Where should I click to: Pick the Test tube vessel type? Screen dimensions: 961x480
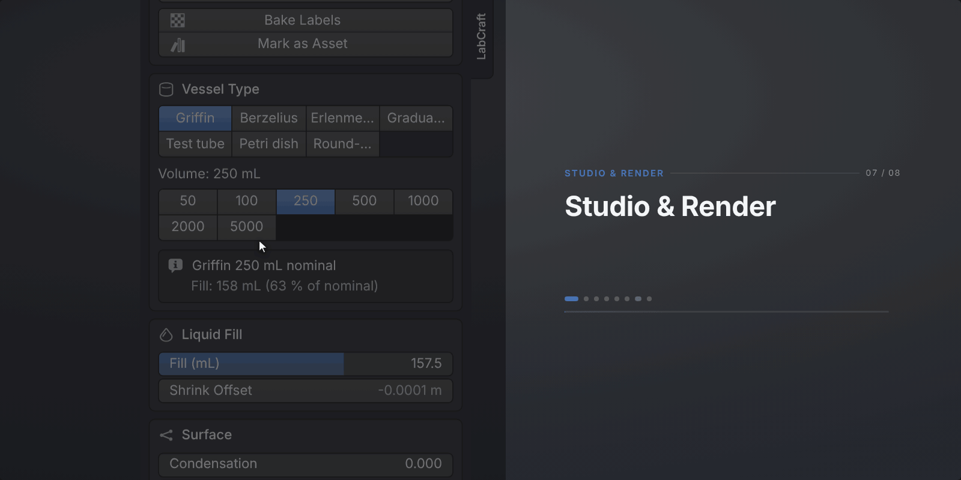pyautogui.click(x=195, y=144)
